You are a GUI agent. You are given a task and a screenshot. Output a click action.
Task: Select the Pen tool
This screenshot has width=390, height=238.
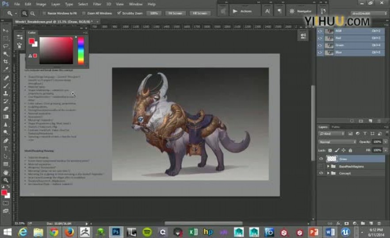[5, 141]
